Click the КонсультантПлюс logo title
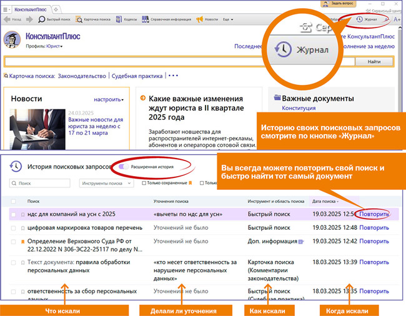The height and width of the screenshot is (316, 406). tap(53, 36)
